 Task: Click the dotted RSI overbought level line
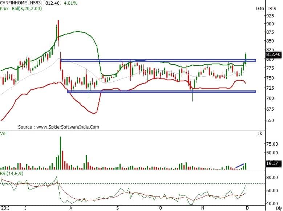click(x=145, y=183)
